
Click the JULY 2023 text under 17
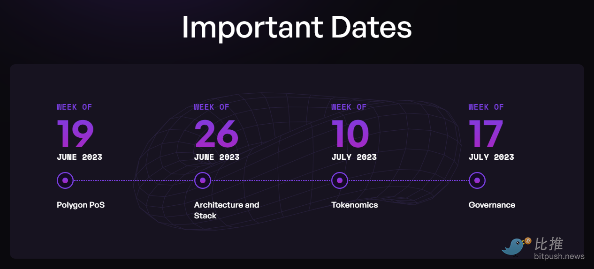(491, 157)
